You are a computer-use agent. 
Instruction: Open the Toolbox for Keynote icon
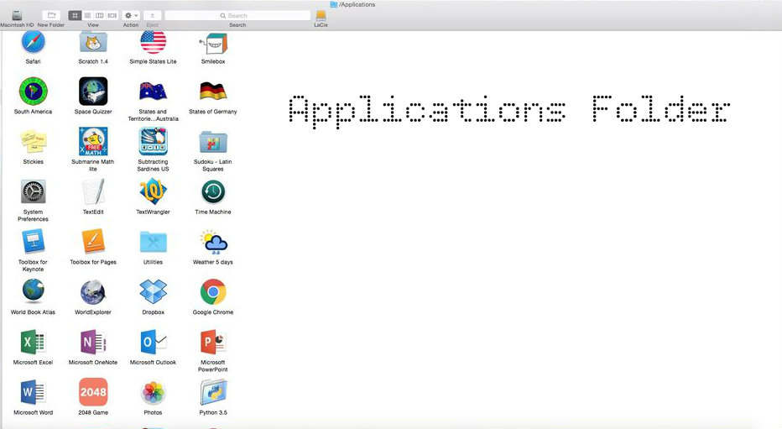34,242
